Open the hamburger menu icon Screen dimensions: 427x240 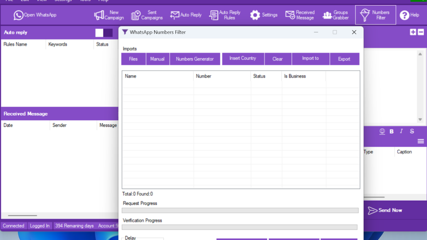[421, 141]
